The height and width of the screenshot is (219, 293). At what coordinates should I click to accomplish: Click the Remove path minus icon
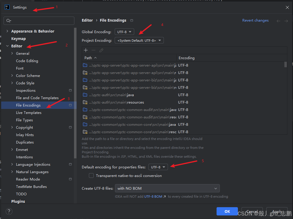tap(93, 50)
